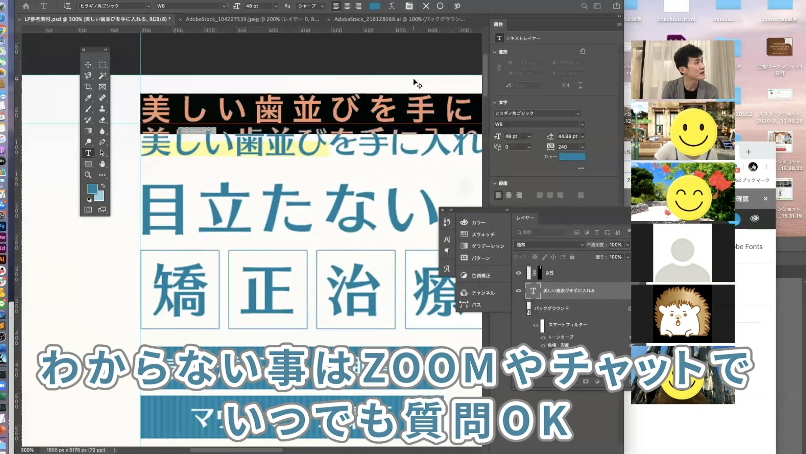
Task: Switch to the レイヤー panel tab
Action: coord(526,218)
